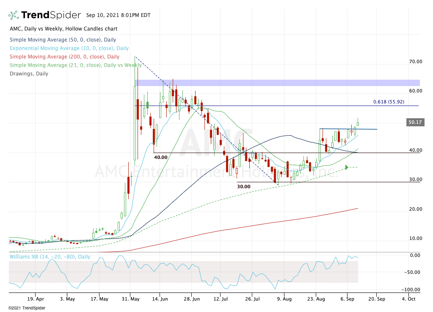
Task: Click the '31. May' date label
Action: 131,299
